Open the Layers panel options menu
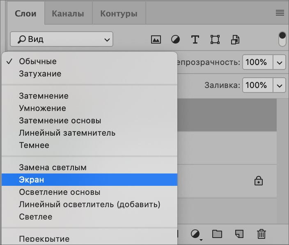Screen dimensions: 289x245 click(x=280, y=13)
